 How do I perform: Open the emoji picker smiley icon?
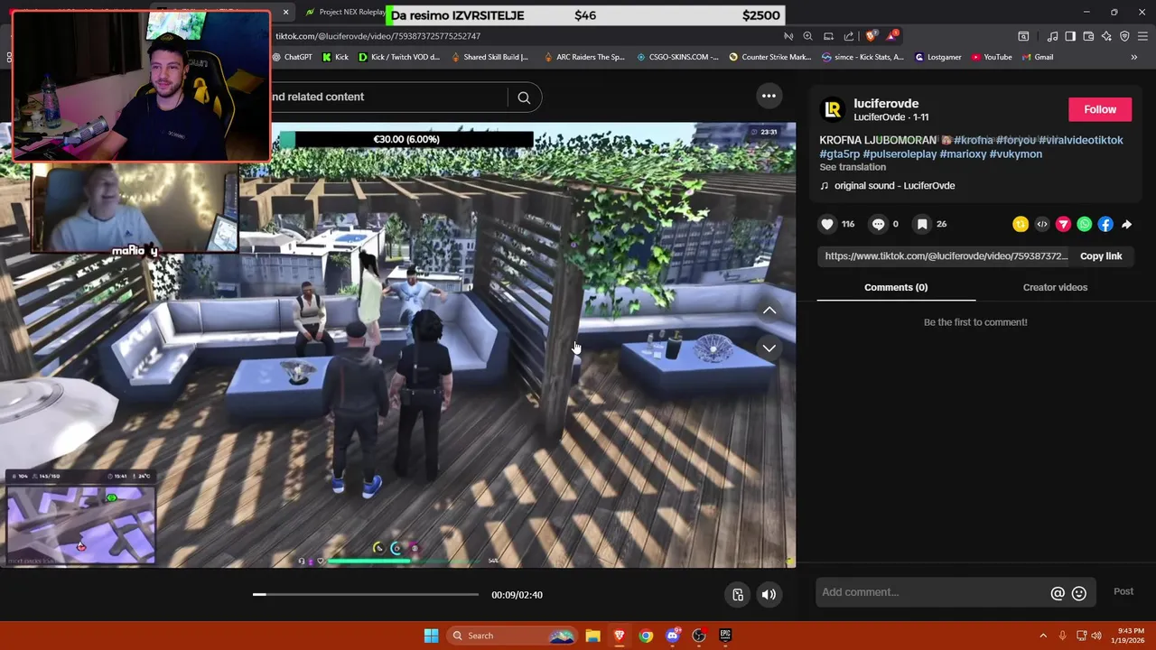coord(1079,593)
